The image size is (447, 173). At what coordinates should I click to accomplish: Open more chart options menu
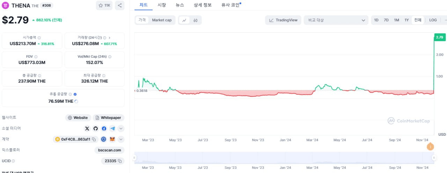click(x=445, y=20)
